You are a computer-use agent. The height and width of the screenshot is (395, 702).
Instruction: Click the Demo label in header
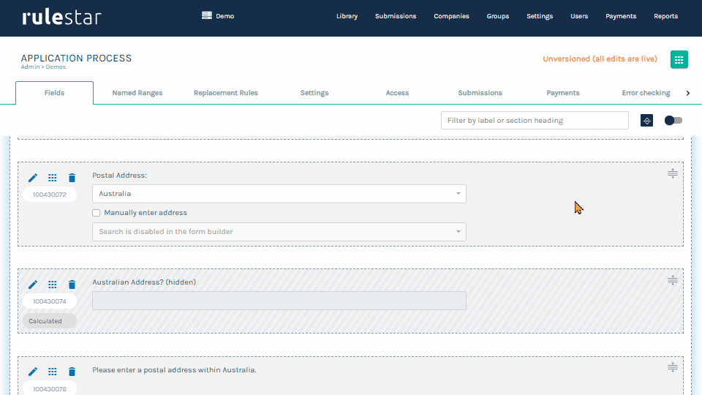[x=224, y=16]
